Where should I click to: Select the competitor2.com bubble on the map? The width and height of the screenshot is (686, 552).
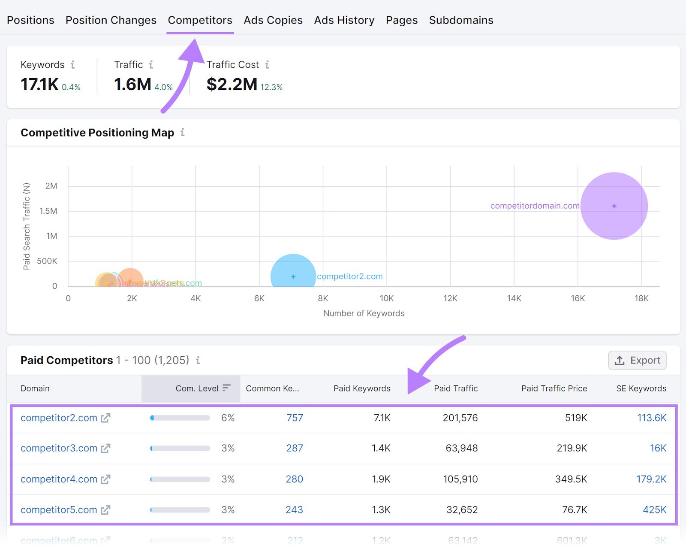point(293,277)
